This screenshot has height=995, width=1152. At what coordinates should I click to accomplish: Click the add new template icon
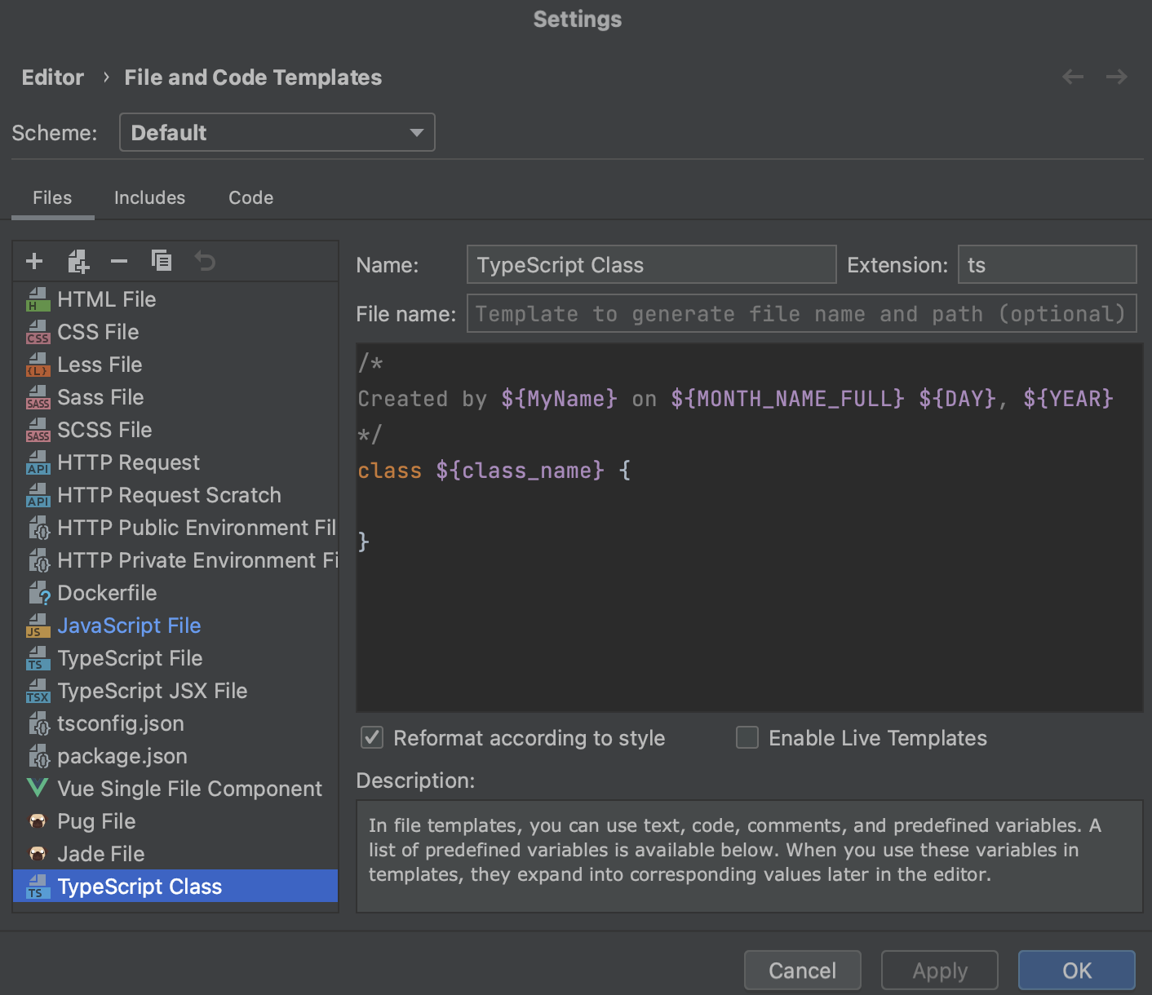[x=34, y=261]
